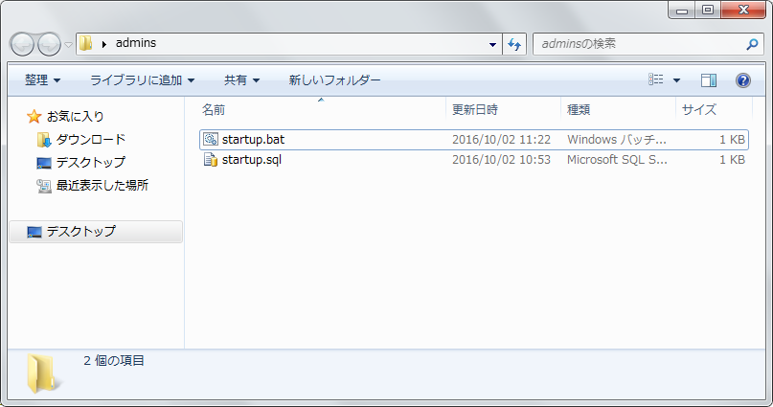Image resolution: width=773 pixels, height=407 pixels.
Task: Expand the address bar history dropdown arrow
Action: pos(492,44)
